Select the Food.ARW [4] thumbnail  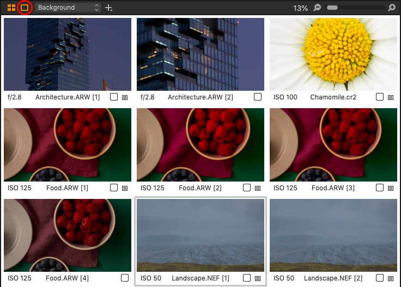click(x=68, y=235)
